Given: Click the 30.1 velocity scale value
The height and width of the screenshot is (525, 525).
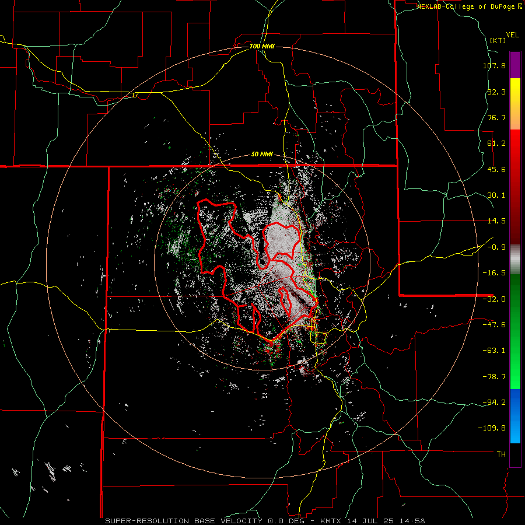Looking at the screenshot, I should pyautogui.click(x=496, y=195).
